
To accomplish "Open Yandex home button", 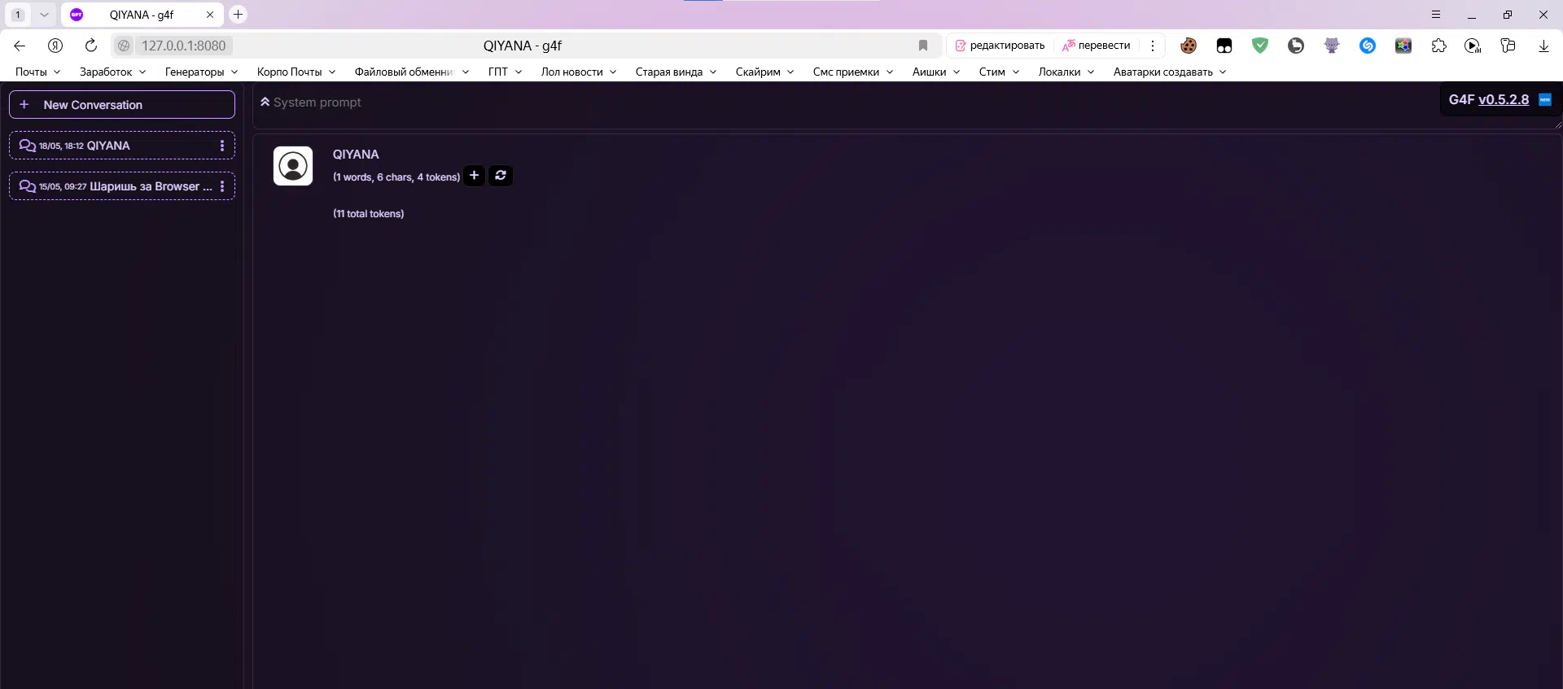I will (x=55, y=46).
